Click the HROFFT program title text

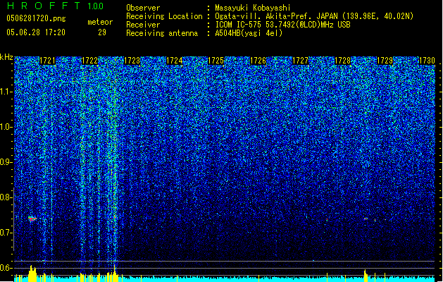coord(44,6)
